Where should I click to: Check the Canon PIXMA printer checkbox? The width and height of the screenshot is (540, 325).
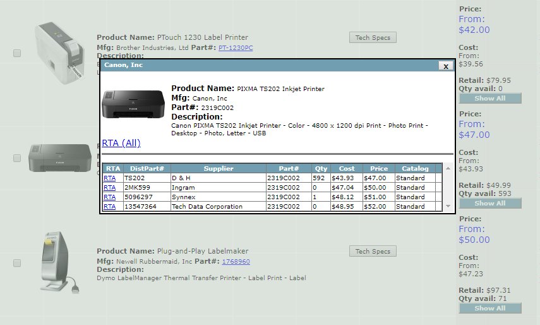[17, 158]
